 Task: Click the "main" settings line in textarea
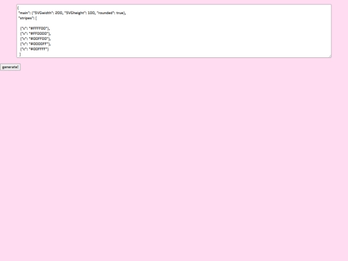tap(72, 13)
